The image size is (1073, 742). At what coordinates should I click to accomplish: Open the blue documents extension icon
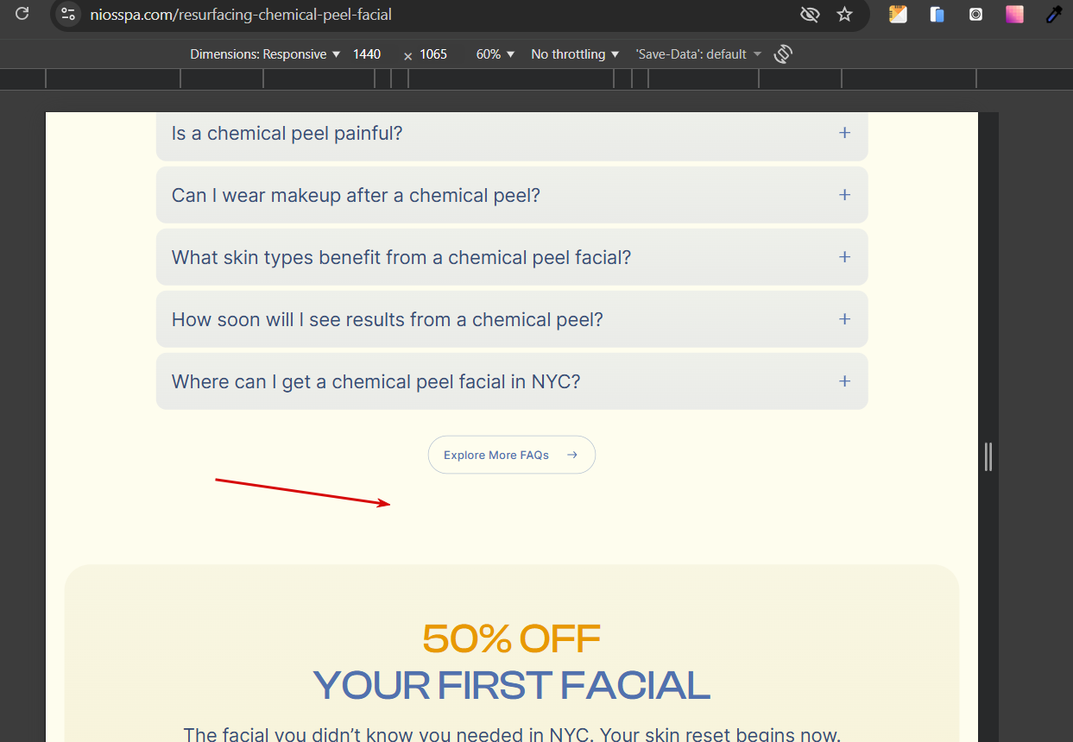point(937,14)
